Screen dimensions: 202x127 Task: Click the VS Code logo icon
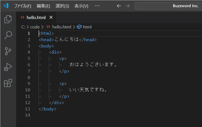point(6,6)
